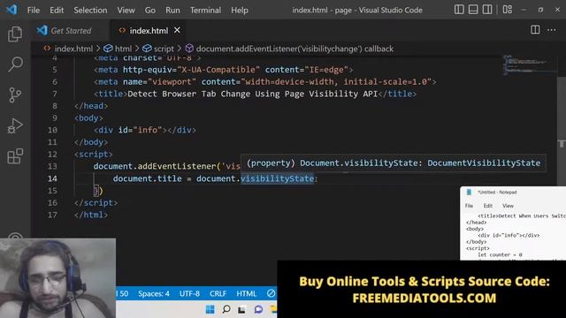Toggle secondary side bar layout icon
The height and width of the screenshot is (318, 566).
487,10
